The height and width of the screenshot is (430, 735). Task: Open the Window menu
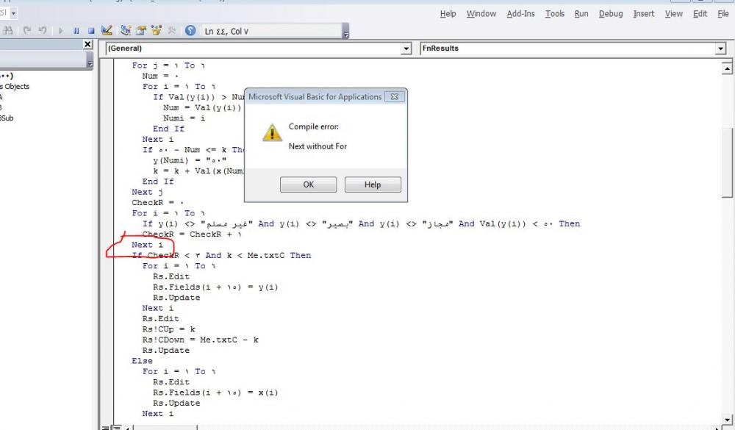click(x=481, y=14)
